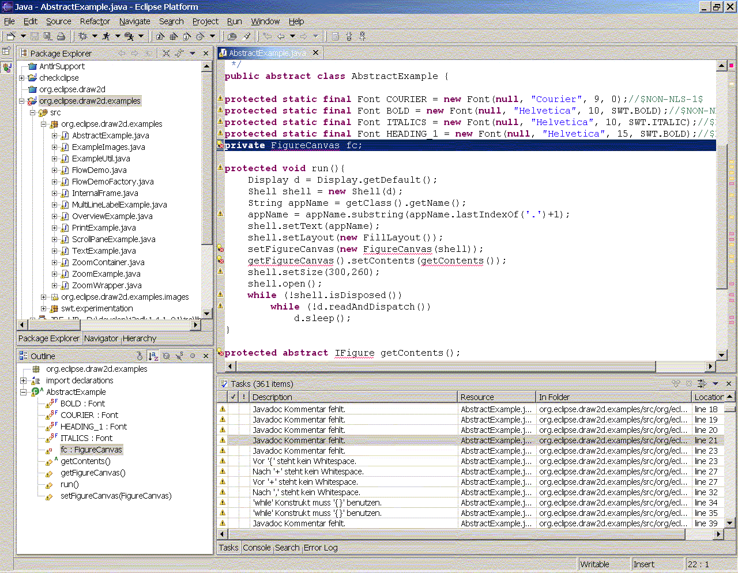The height and width of the screenshot is (573, 738).
Task: Expand the checkclipse project node
Action: pyautogui.click(x=22, y=78)
